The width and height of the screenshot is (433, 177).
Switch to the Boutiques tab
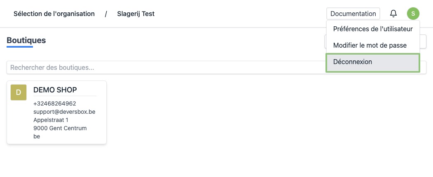click(26, 40)
